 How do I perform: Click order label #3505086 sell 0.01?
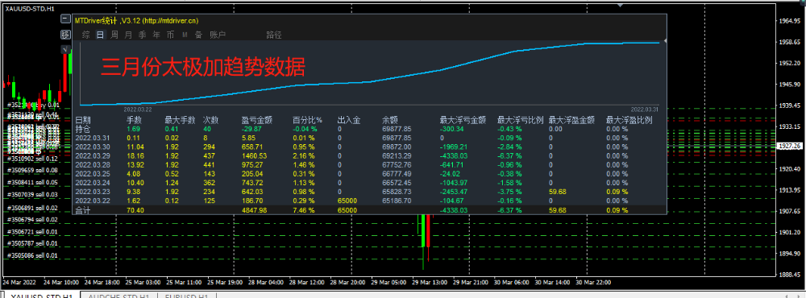click(x=33, y=256)
